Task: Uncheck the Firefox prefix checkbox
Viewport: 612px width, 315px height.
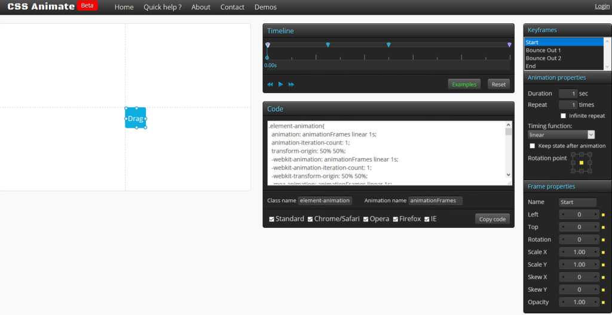Action: pos(396,219)
